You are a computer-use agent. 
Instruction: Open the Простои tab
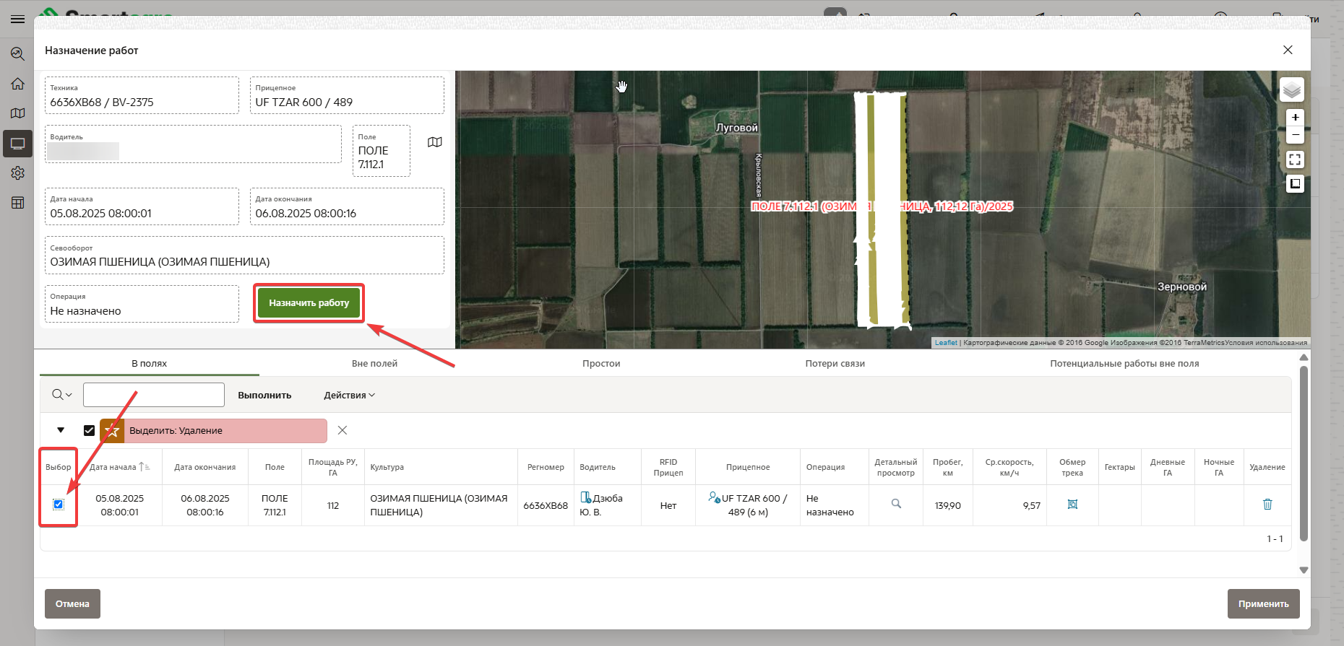pyautogui.click(x=601, y=364)
